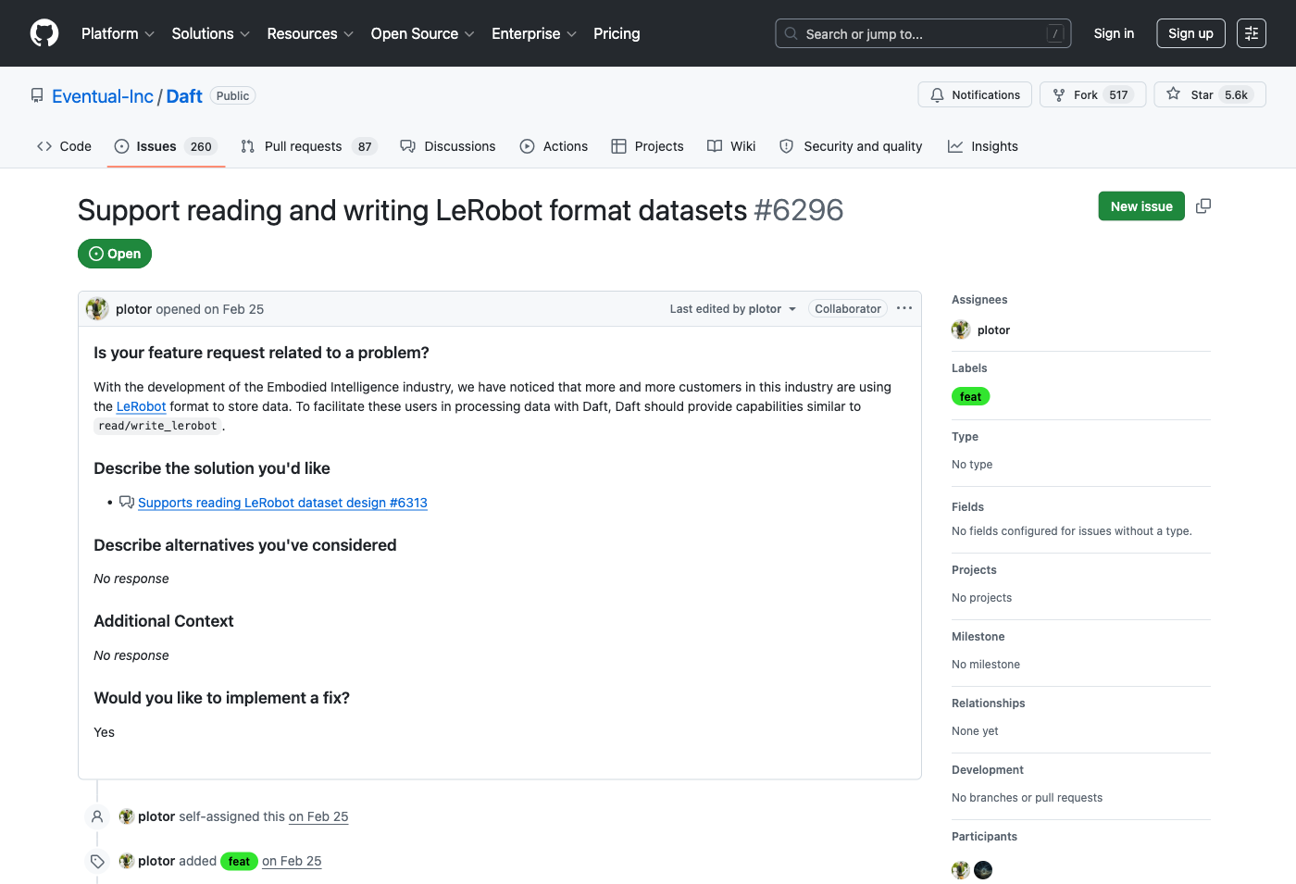Switch to the Issues tab
The height and width of the screenshot is (884, 1296).
coord(166,146)
